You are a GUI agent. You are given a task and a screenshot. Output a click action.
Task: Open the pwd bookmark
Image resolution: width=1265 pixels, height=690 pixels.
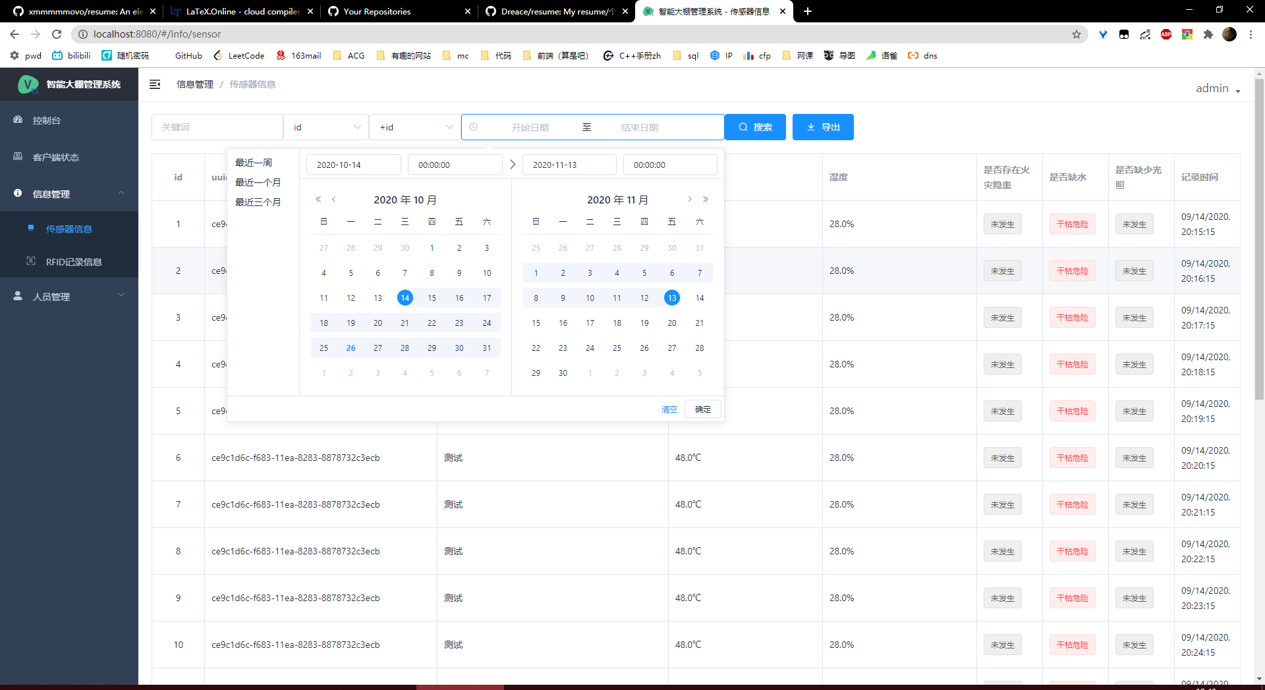tap(26, 55)
